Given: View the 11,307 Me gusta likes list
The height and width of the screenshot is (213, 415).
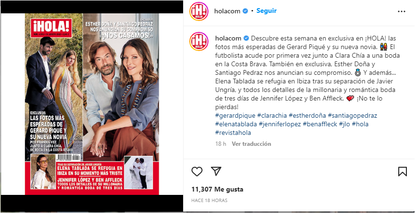Looking at the screenshot, I should click(x=217, y=189).
